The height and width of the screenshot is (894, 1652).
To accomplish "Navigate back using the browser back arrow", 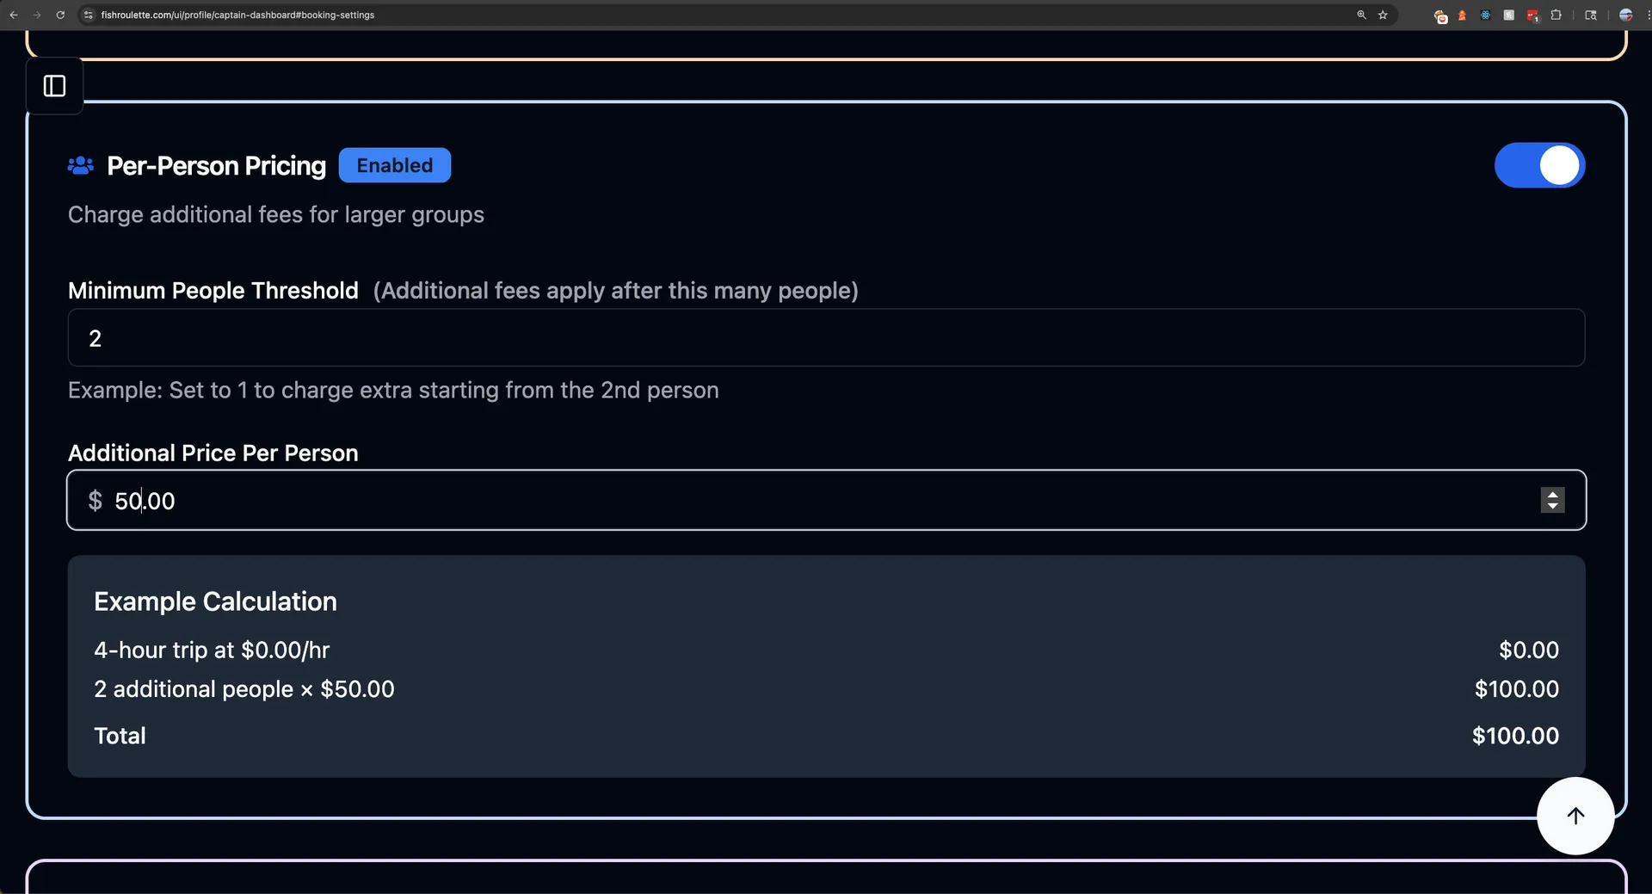I will point(13,15).
